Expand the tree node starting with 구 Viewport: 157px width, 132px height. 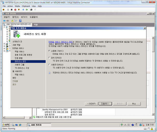pos(4,48)
